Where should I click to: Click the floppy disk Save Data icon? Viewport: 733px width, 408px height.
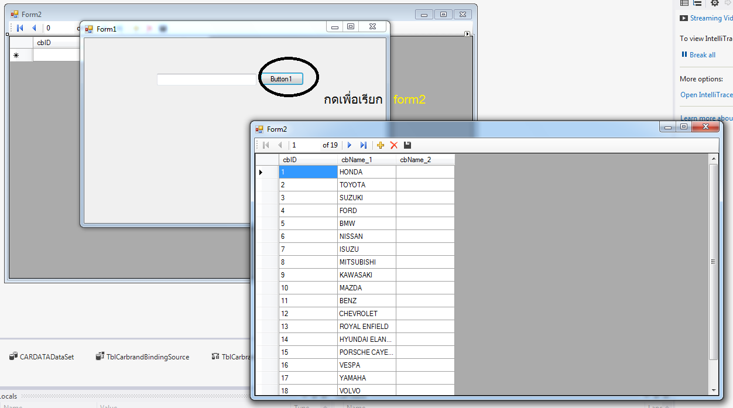coord(407,145)
